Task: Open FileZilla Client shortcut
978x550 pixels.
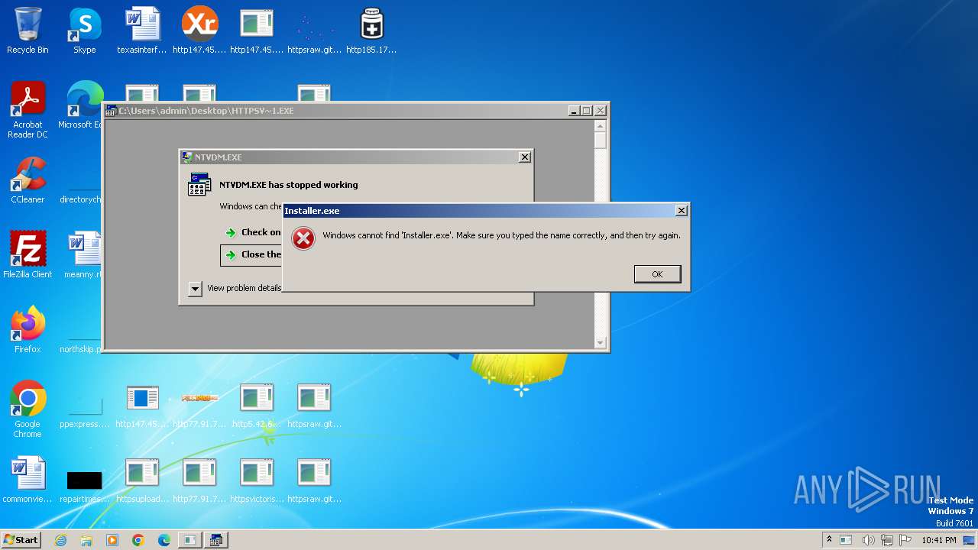Action: pos(28,255)
